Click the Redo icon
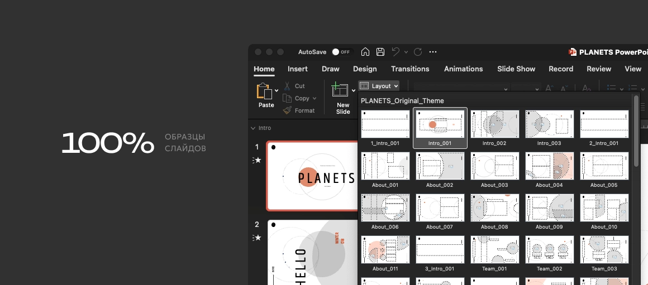This screenshot has height=285, width=648. click(x=418, y=52)
